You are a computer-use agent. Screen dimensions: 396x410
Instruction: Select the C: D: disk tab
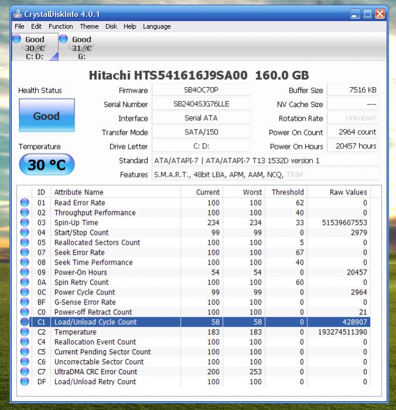(x=35, y=47)
